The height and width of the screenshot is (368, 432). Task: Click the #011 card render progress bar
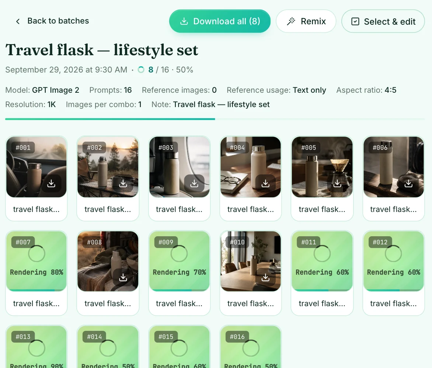click(322, 290)
